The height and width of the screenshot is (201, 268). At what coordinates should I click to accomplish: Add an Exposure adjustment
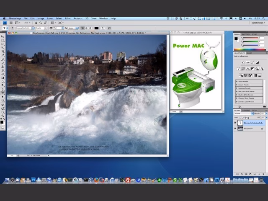(x=257, y=63)
